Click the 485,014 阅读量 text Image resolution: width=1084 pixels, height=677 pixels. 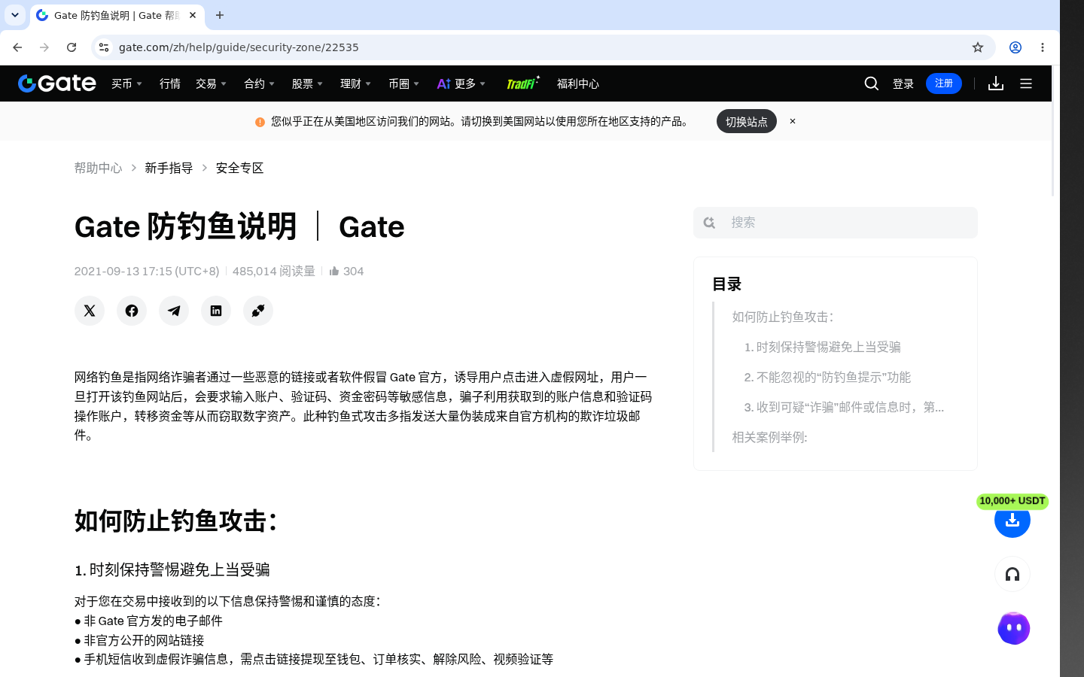(x=274, y=271)
